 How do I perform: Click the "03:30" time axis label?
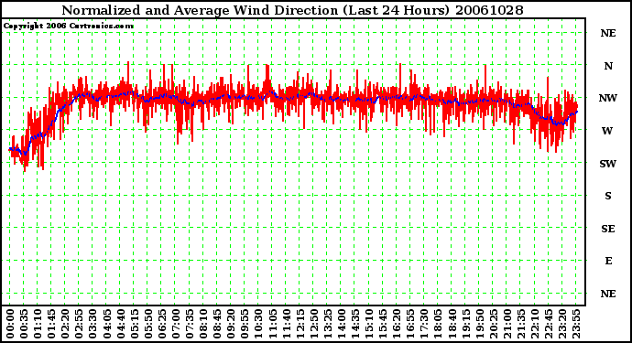pos(93,324)
